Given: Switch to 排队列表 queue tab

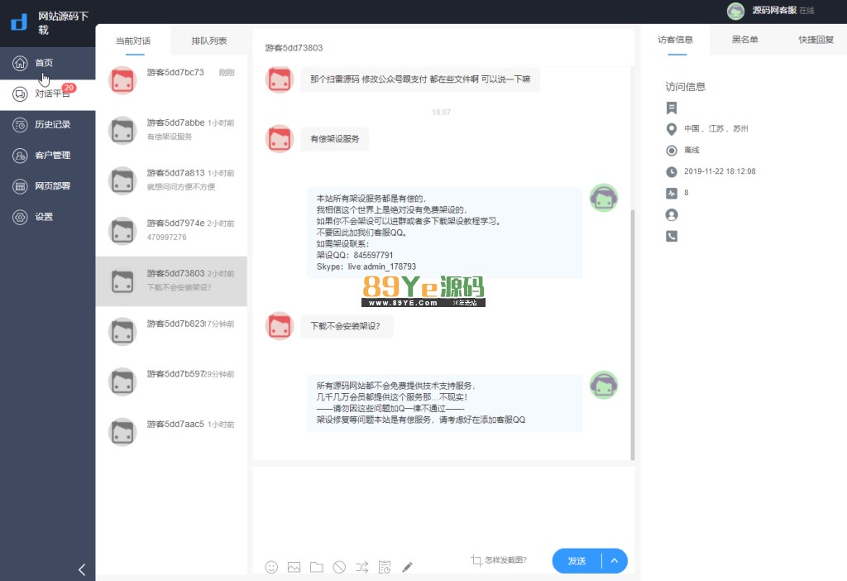Looking at the screenshot, I should click(x=209, y=41).
